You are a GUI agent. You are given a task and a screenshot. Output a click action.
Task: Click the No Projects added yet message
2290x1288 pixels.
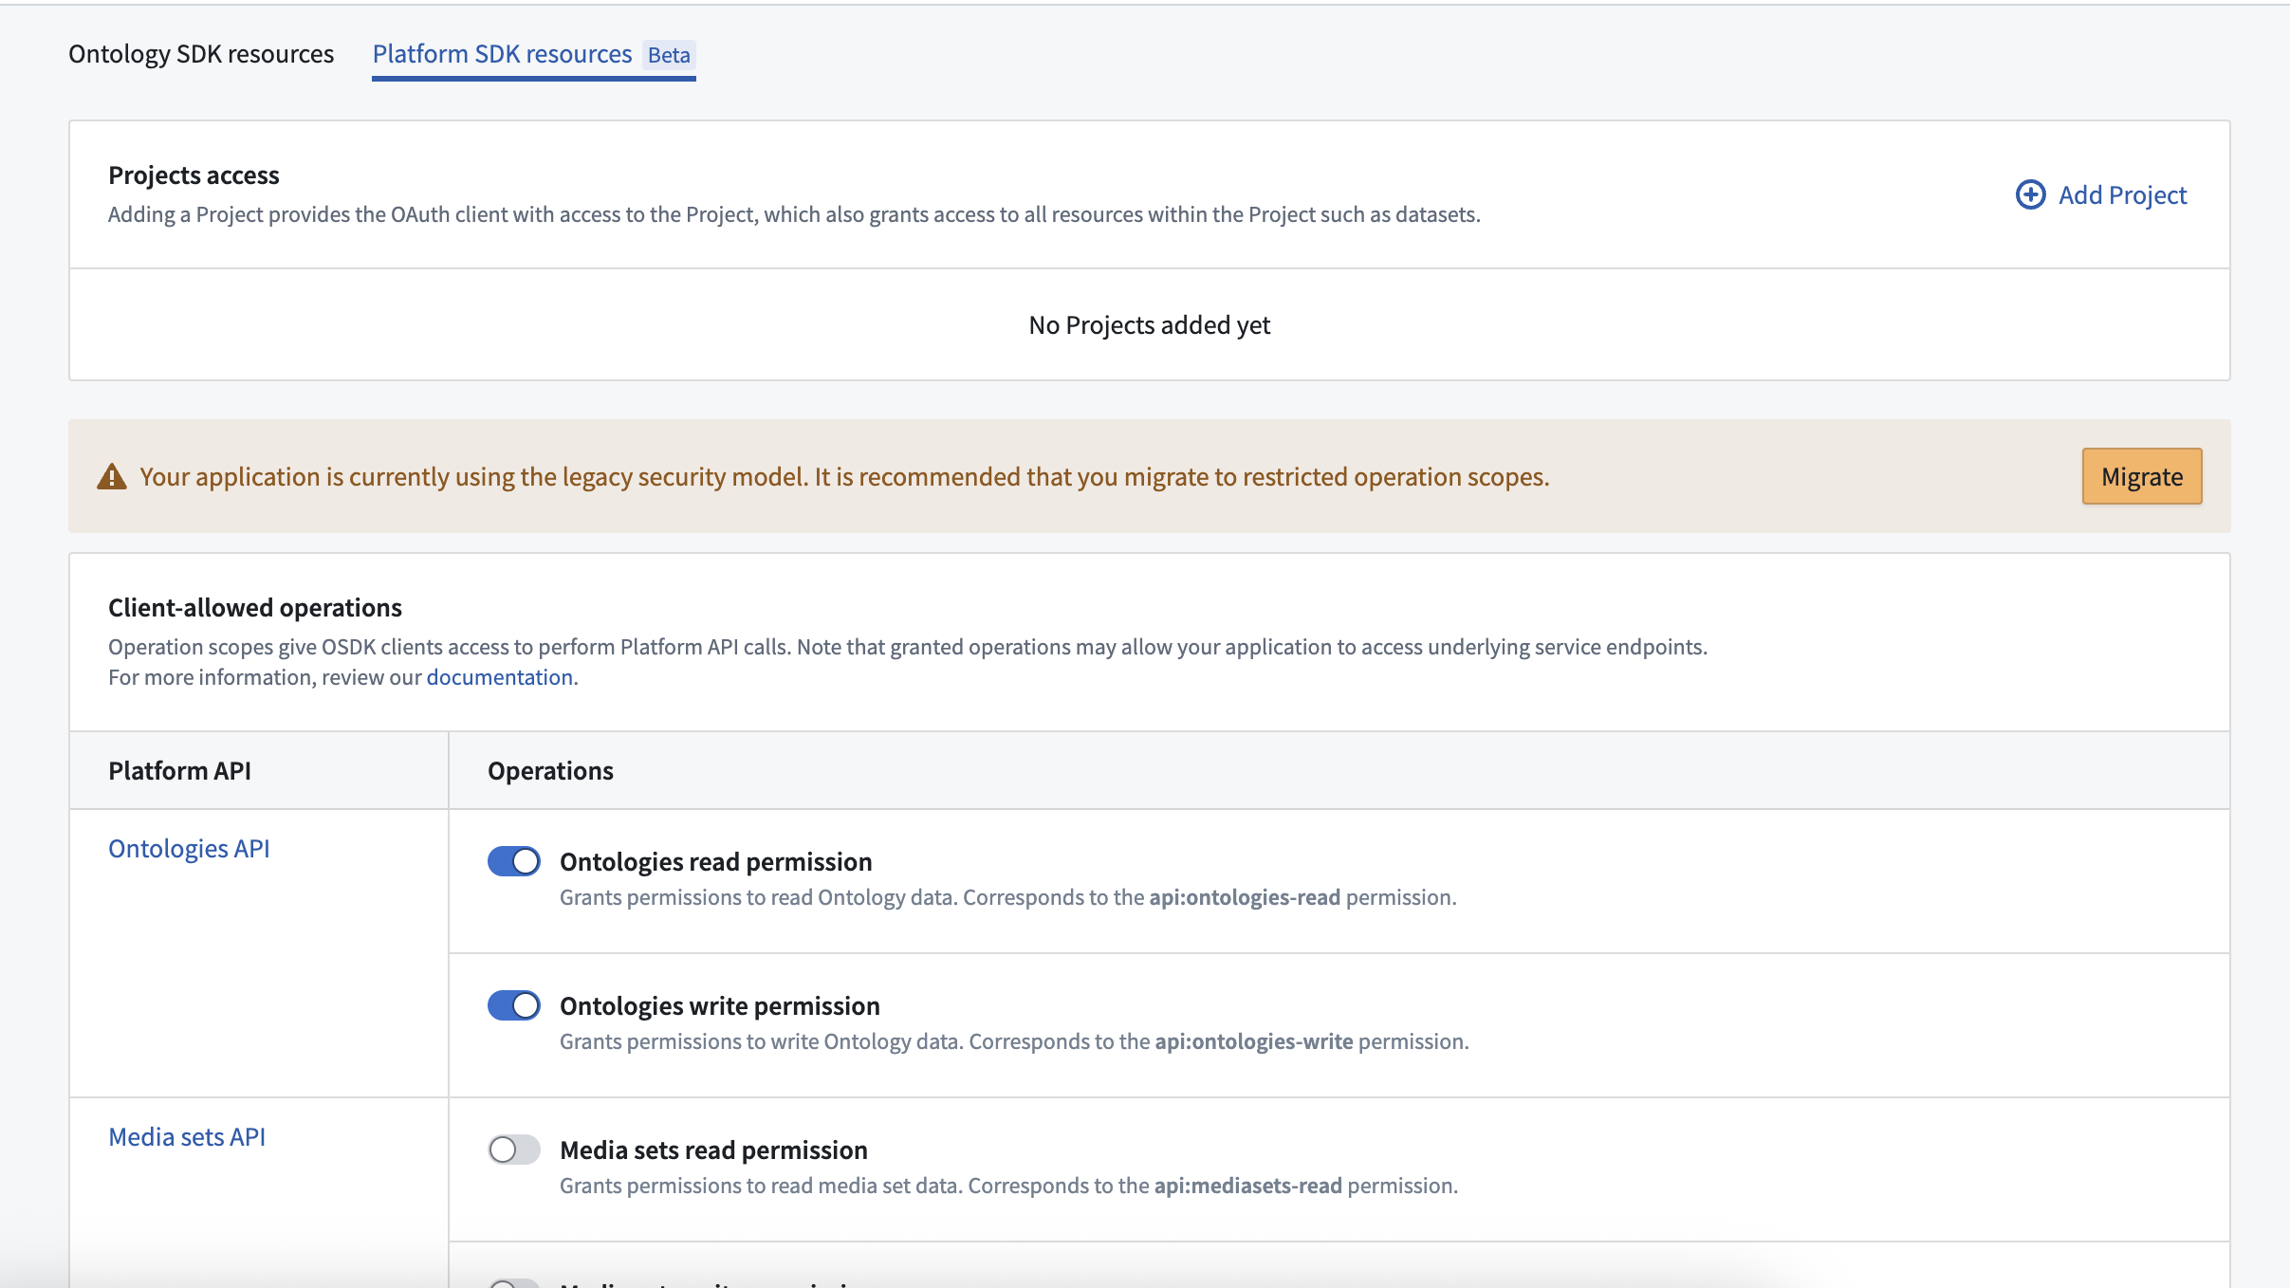(1149, 323)
